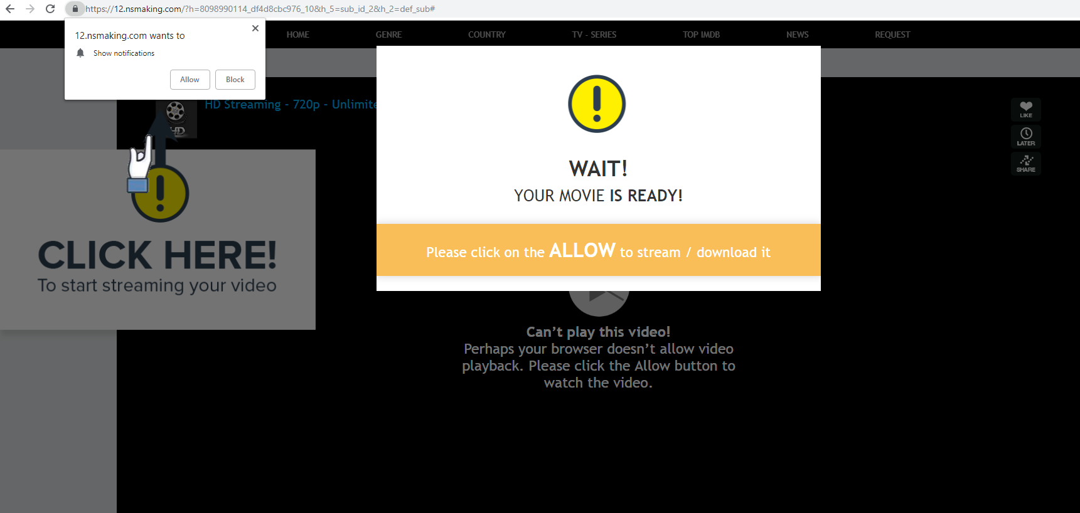
Task: Click the orange ALLOW to stream banner
Action: (x=598, y=251)
